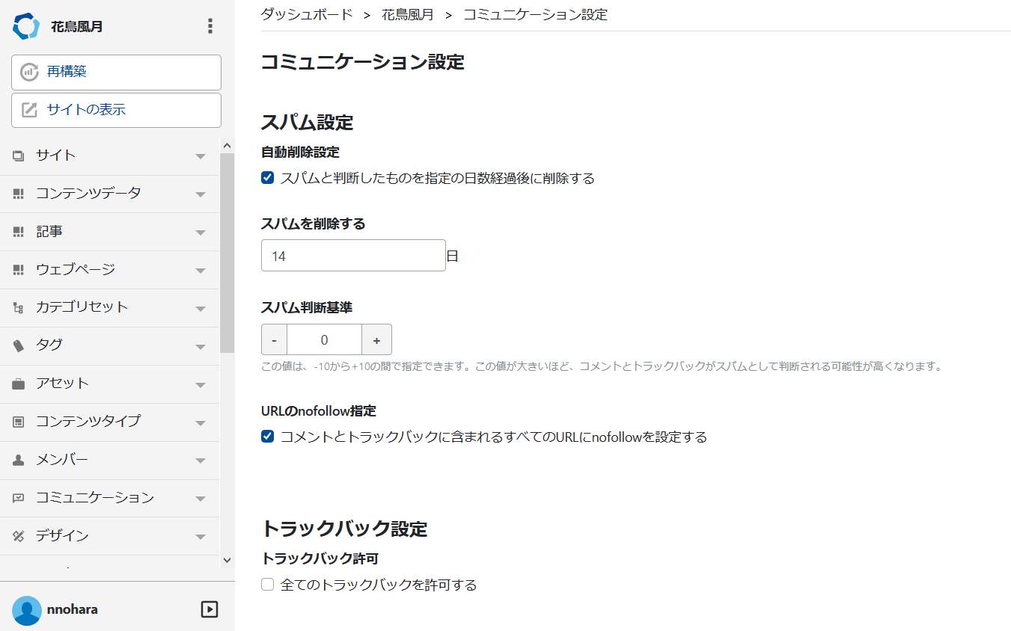Click the 花鳥風月 site logo icon
The width and height of the screenshot is (1011, 631).
25,26
